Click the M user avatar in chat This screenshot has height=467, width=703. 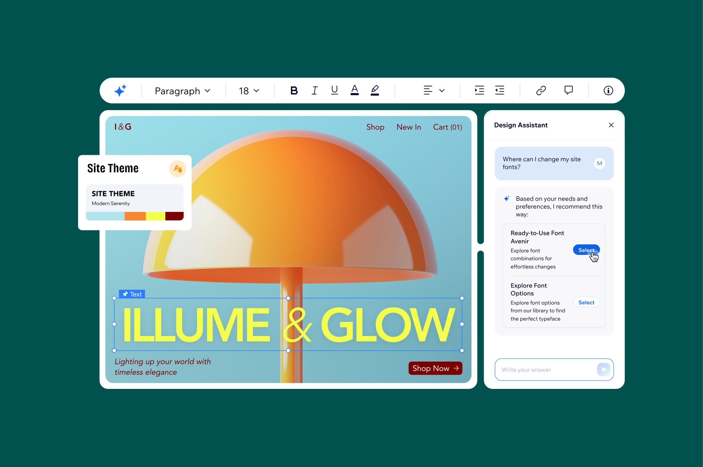pos(599,163)
